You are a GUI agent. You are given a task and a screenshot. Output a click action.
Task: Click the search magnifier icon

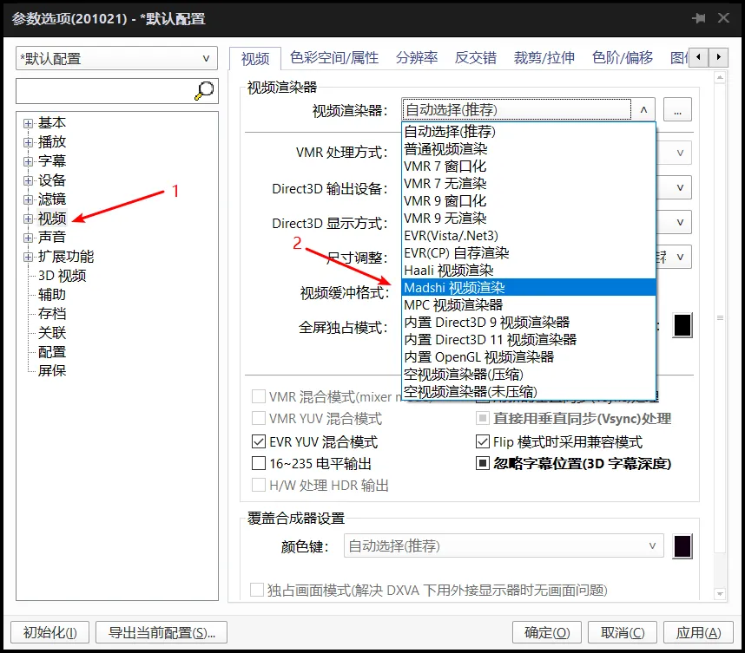204,91
